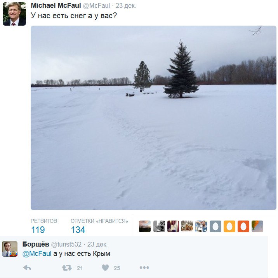Retweet the Борщёв reply

[67, 268]
